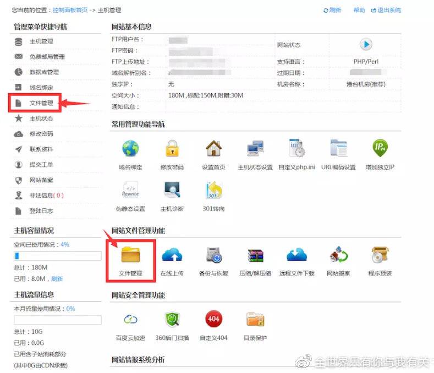Open the 文件管理 folder icon
434x373 pixels.
130,256
